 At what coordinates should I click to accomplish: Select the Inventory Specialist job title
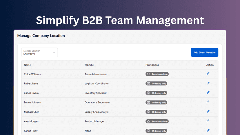click(x=96, y=93)
